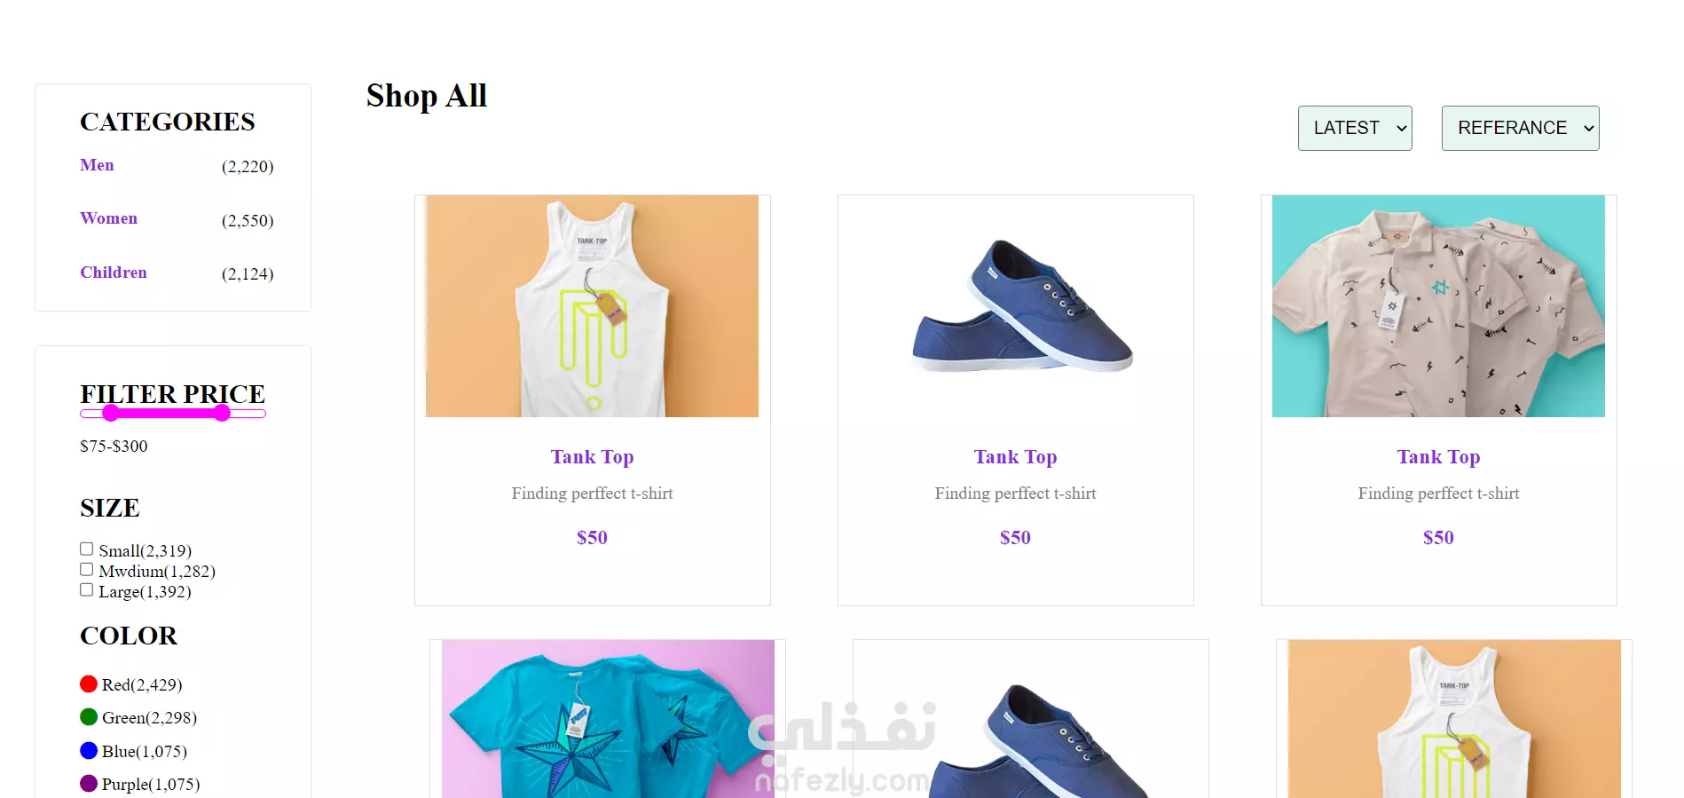Screen dimensions: 1684x798
Task: Expand the REFERANCE dropdown
Action: (x=1520, y=128)
